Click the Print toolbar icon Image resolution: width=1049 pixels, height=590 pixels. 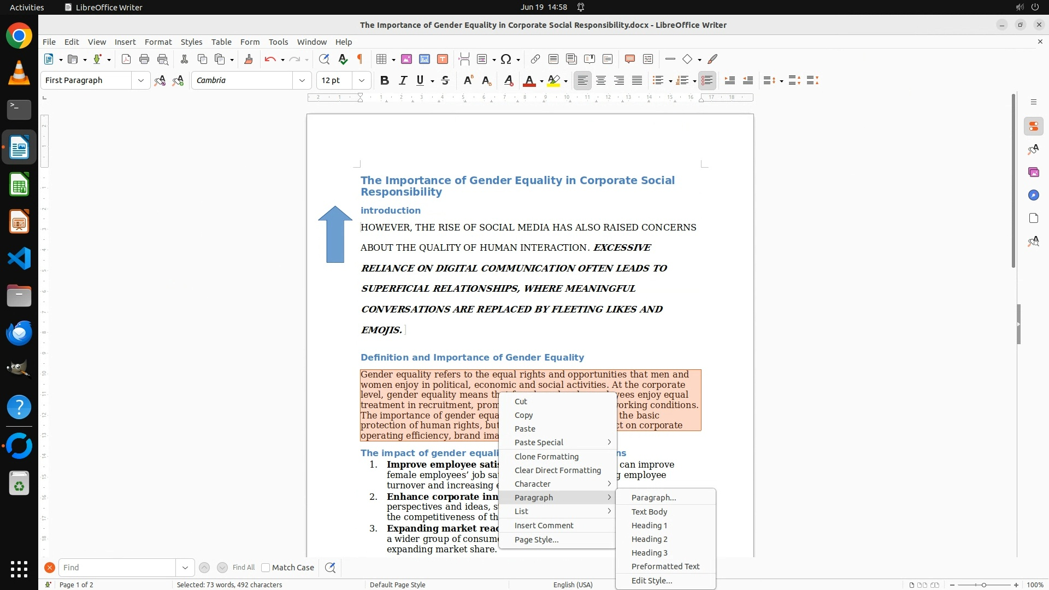144,59
